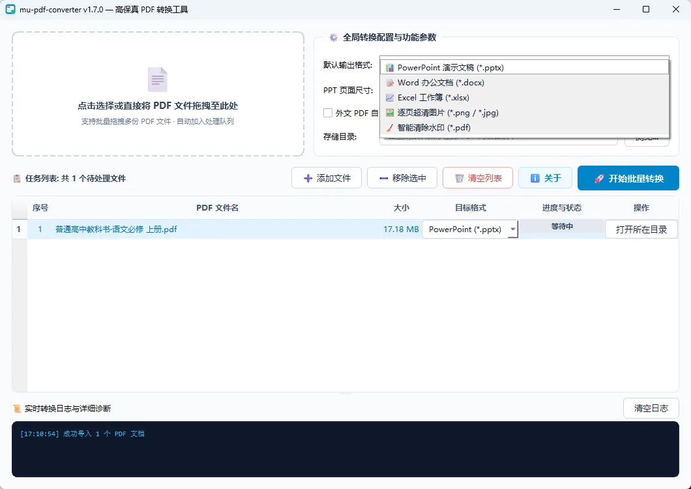Toggle the 外文 PDF checkbox
This screenshot has width=691, height=489.
328,113
